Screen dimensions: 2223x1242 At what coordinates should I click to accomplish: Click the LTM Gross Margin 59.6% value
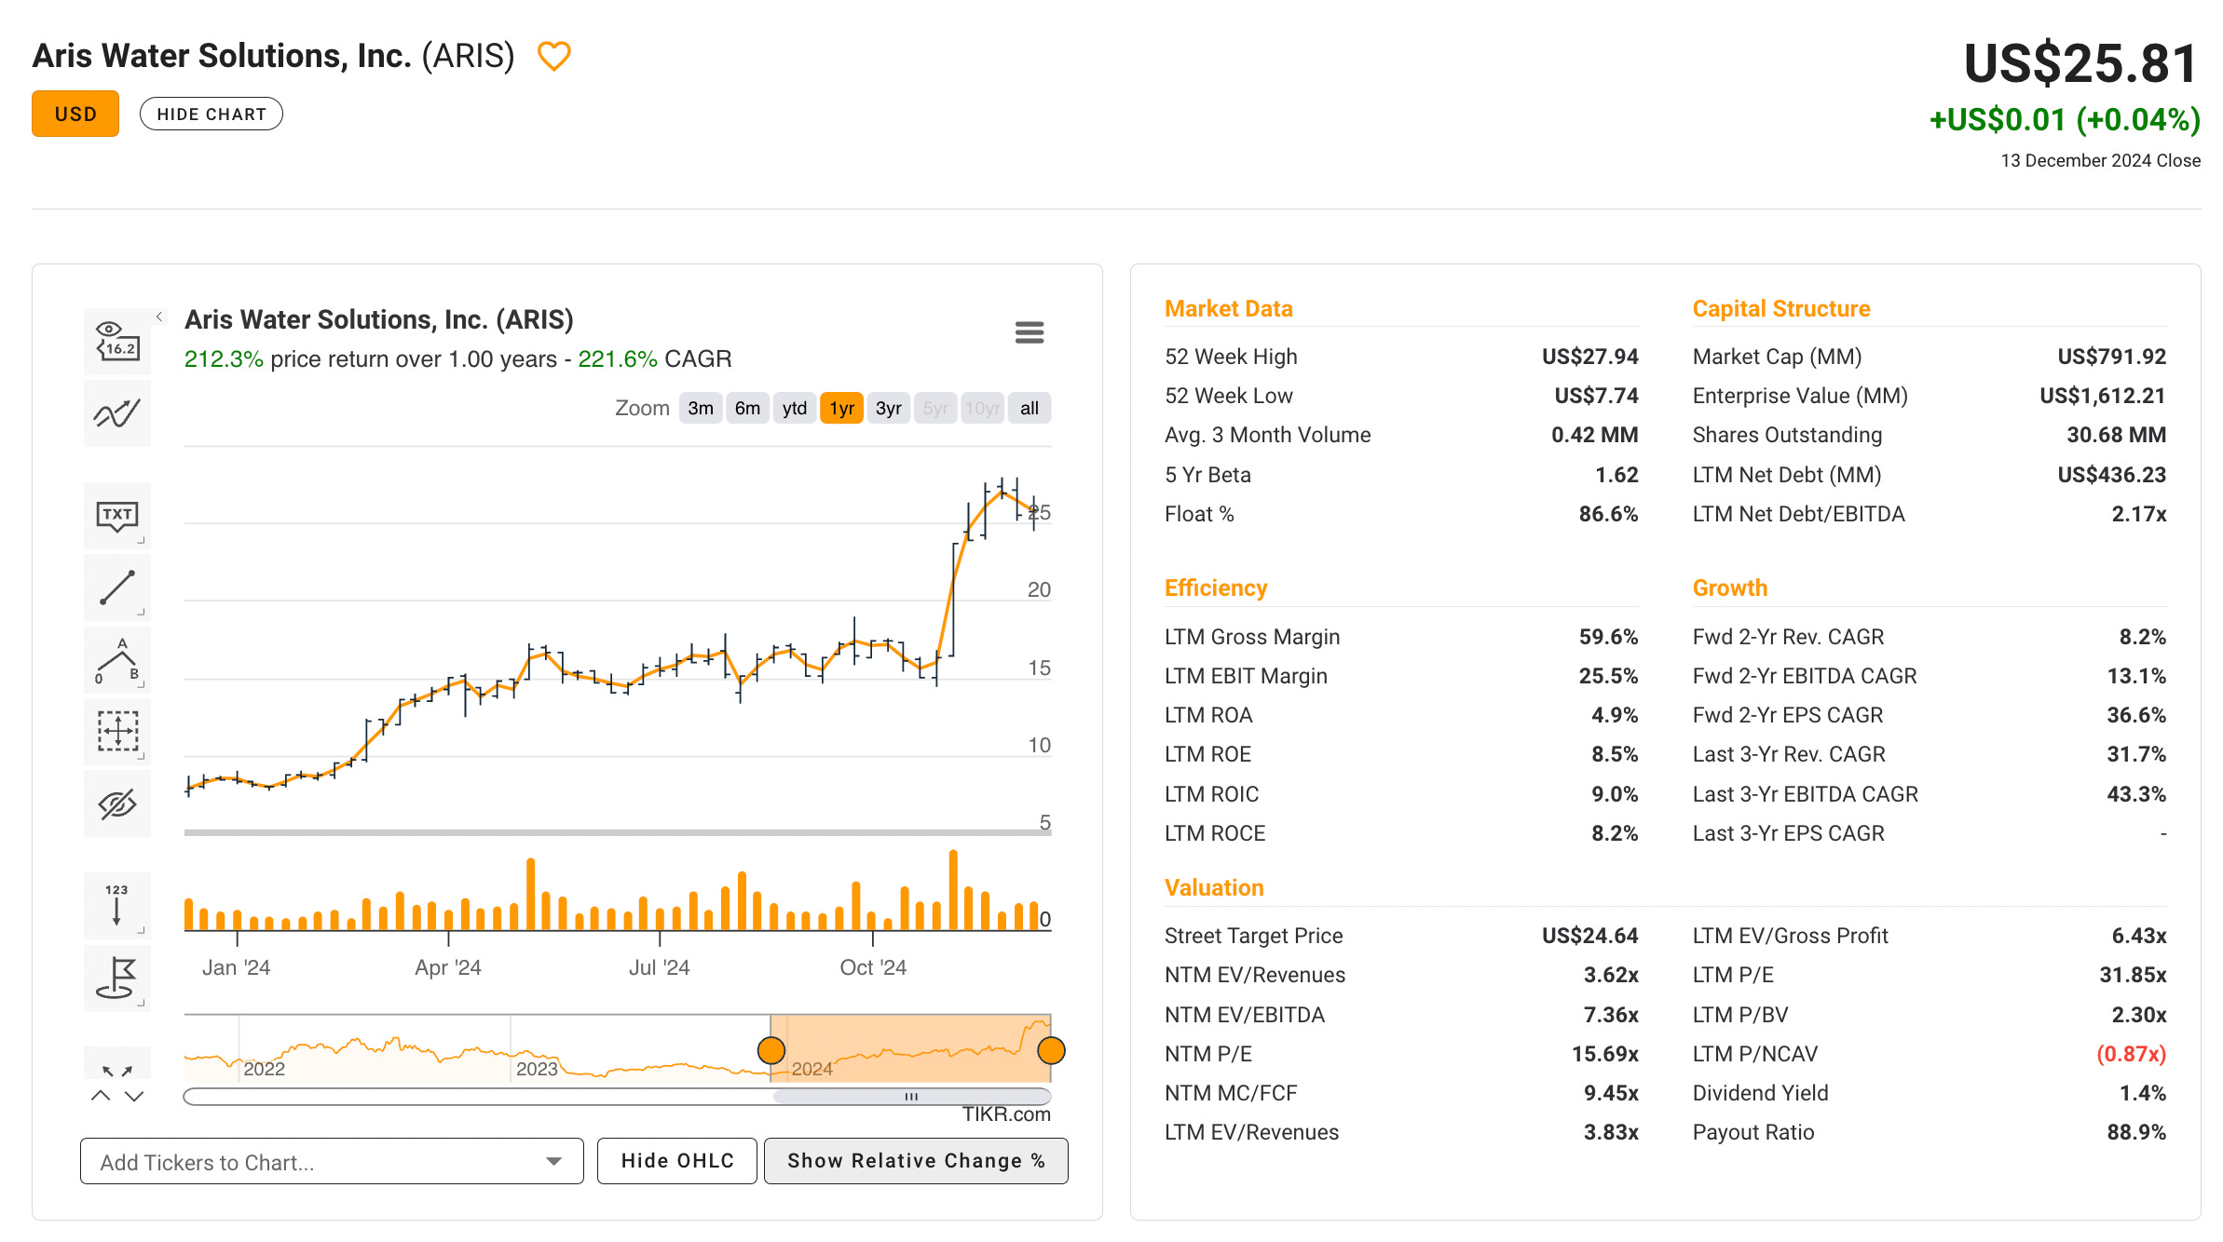[1608, 637]
